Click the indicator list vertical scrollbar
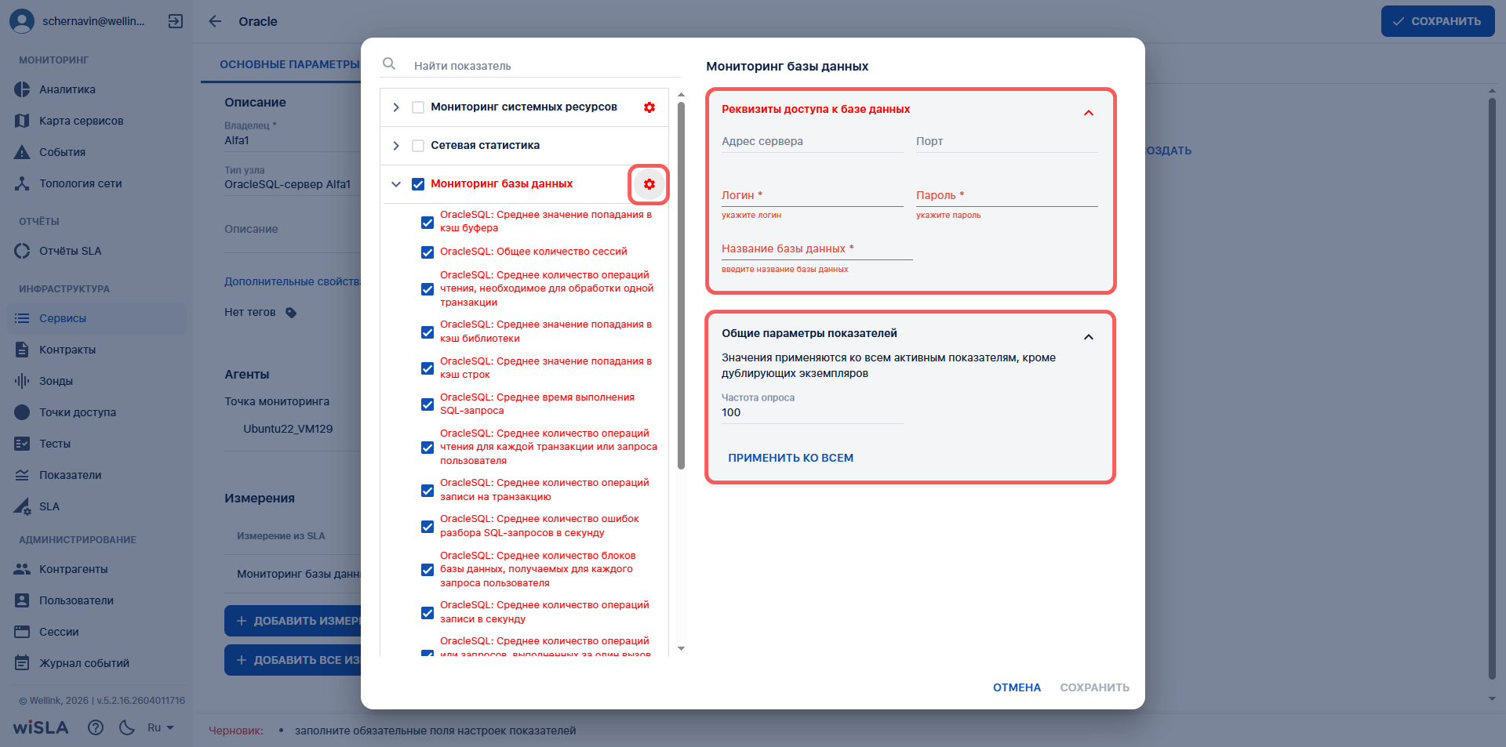 click(x=681, y=286)
